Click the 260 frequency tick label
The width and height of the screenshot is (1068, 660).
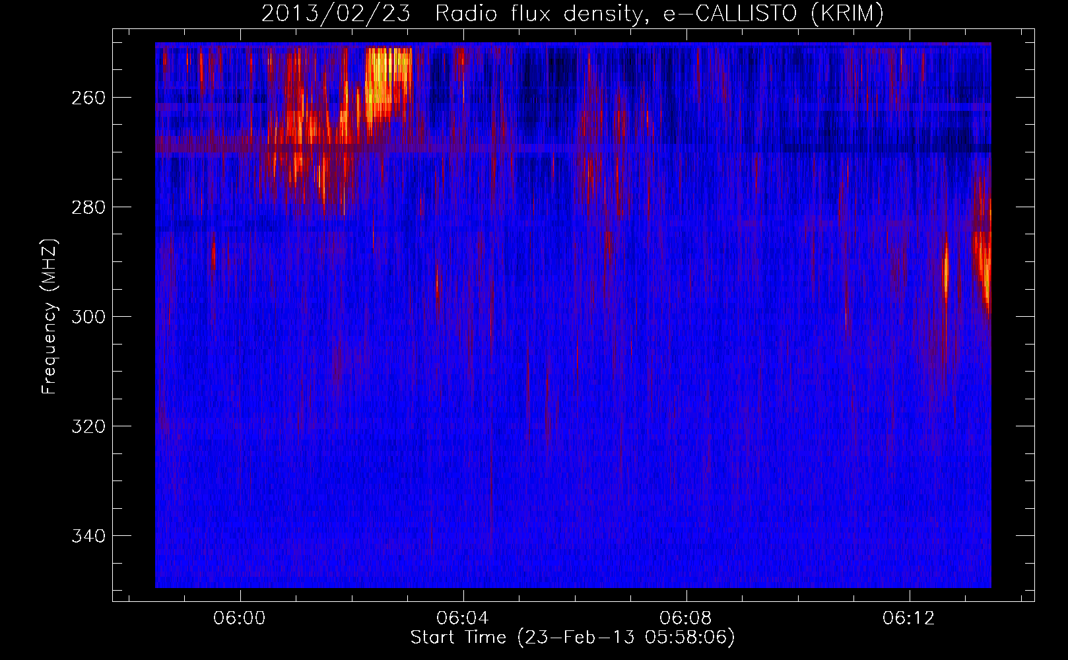coord(88,98)
